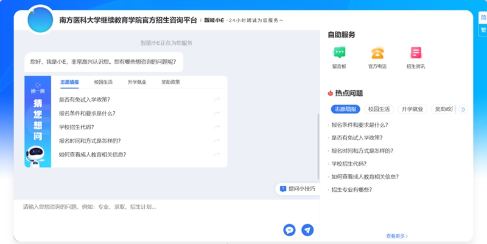The image size is (487, 244).
Task: Click hot question 招生专业有哪些?
Action: (x=351, y=189)
